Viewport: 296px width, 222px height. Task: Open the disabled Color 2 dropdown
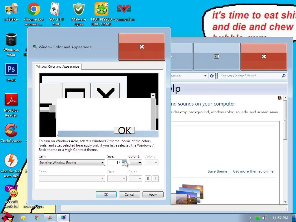[x=151, y=163]
